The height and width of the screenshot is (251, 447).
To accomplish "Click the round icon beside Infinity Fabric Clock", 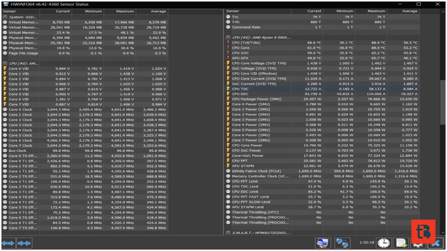I will 228,171.
